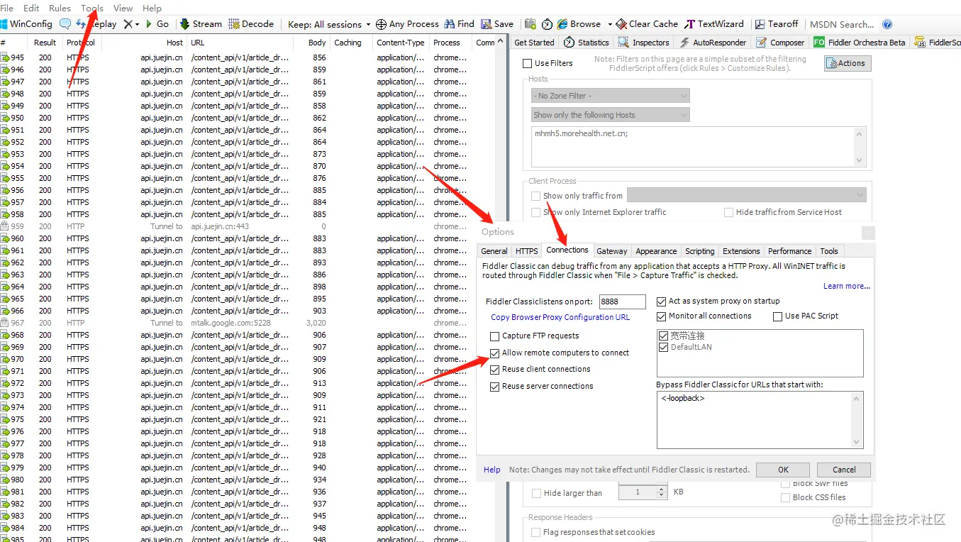The image size is (961, 542).
Task: Open the No Zone Filter dropdown
Action: point(610,95)
